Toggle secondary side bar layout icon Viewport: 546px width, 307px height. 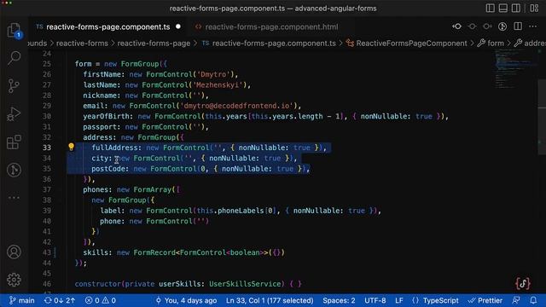(x=516, y=8)
